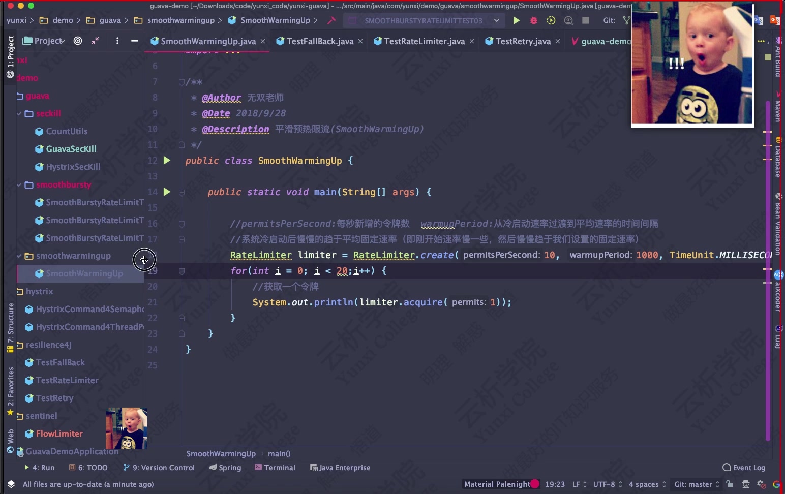Viewport: 785px width, 494px height.
Task: Click the Material Palenight theme indicator
Action: [x=501, y=484]
